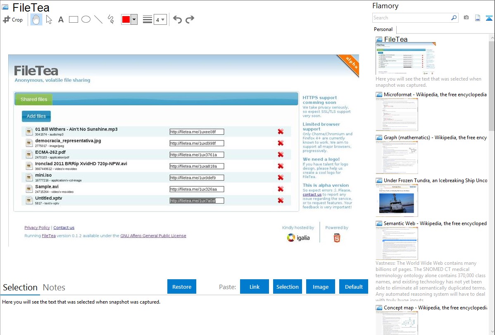Switch to the Notes tab

point(54,287)
